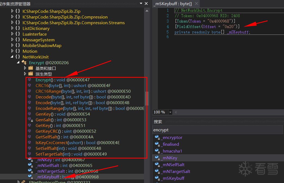Click the code editor horizontal scroll left arrow
The height and width of the screenshot is (183, 284).
click(x=176, y=112)
